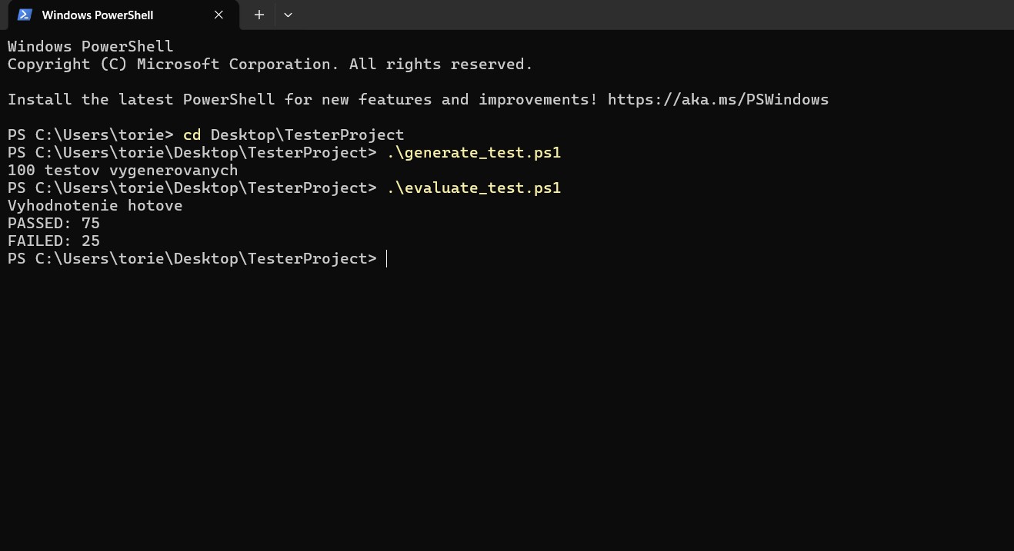The width and height of the screenshot is (1014, 551).
Task: Click the blank terminal area below the prompt
Action: click(500, 400)
